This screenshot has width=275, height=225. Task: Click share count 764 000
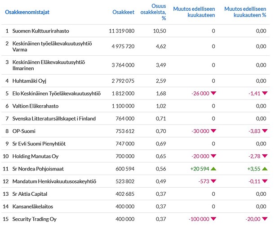pyautogui.click(x=125, y=118)
